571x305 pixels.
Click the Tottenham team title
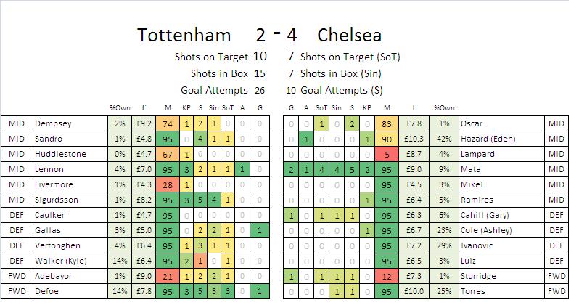(184, 36)
